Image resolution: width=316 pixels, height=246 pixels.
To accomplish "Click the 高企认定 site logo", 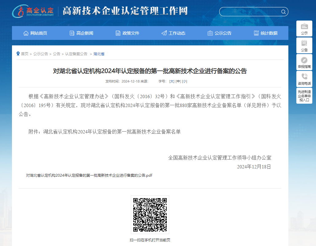I will pos(33,11).
